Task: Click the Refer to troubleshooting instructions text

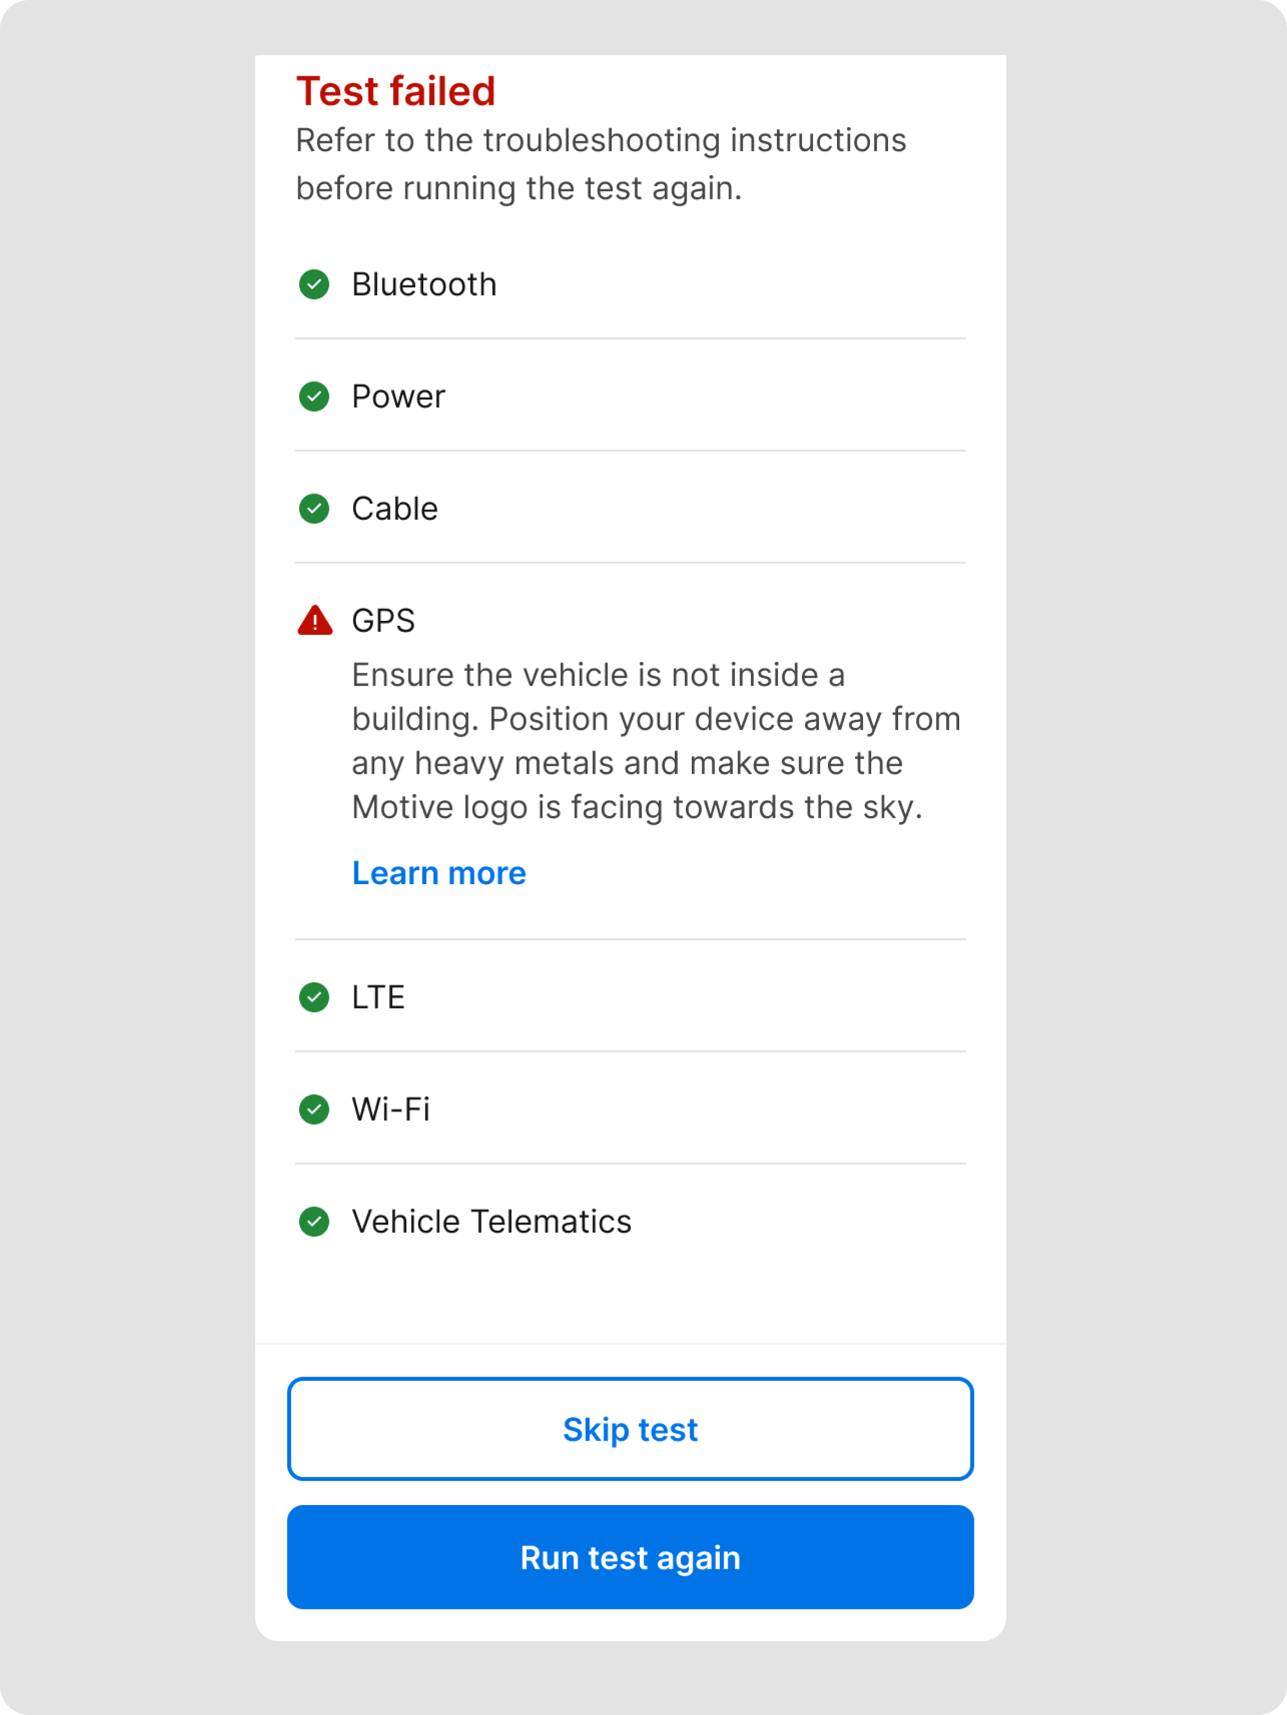Action: point(601,165)
